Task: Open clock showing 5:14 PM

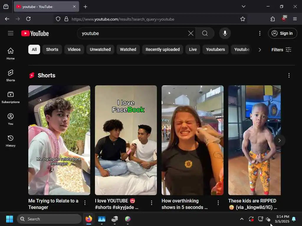Action: tap(282, 219)
